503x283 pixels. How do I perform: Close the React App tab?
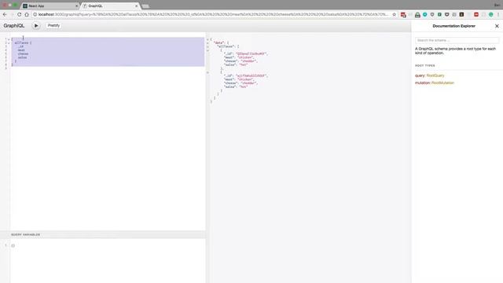(76, 6)
